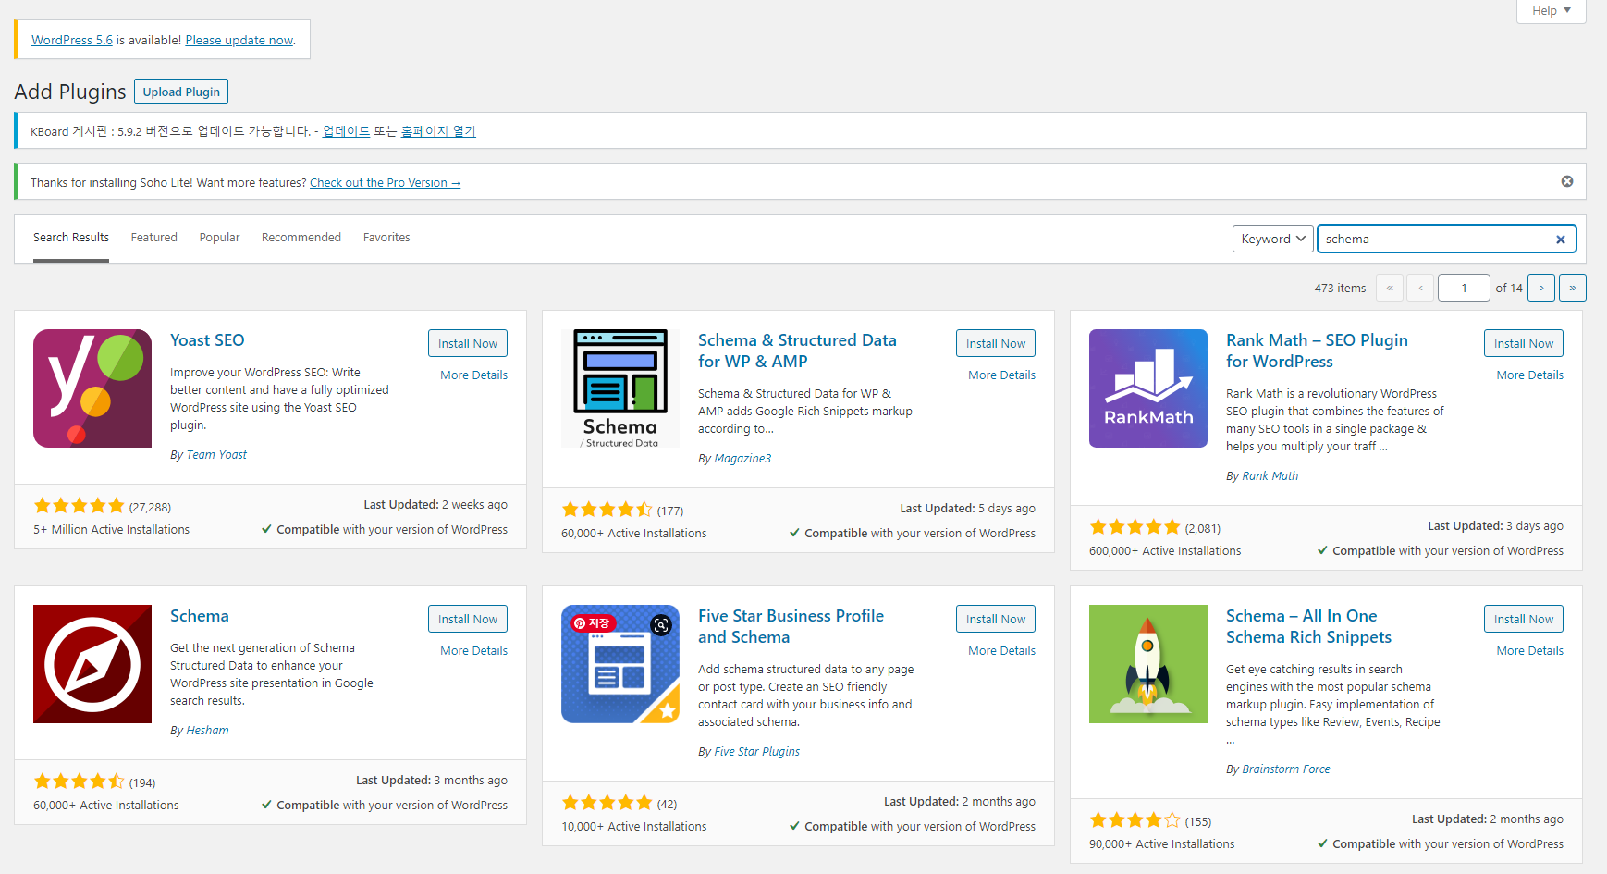Open the Rank Math – SEO Plugin title

(1317, 351)
